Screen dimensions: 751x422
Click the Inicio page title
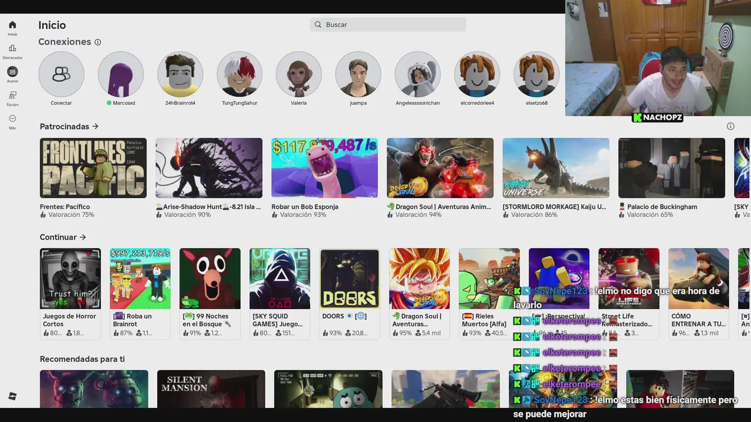52,25
